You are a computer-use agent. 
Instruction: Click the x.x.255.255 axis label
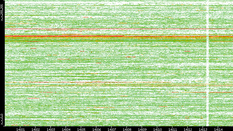tap(2, 13)
